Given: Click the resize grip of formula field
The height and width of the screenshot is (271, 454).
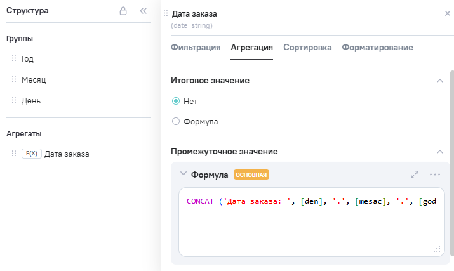Looking at the screenshot, I should point(437,250).
